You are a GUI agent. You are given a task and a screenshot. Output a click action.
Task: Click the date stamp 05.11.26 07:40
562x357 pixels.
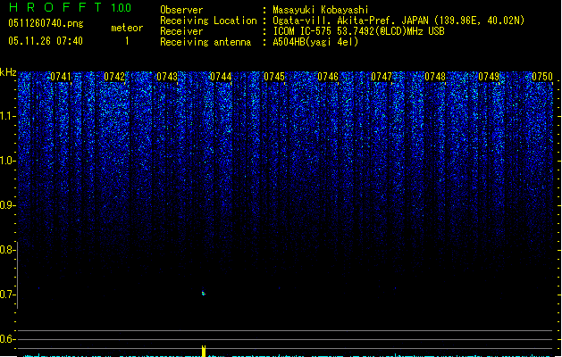point(46,41)
